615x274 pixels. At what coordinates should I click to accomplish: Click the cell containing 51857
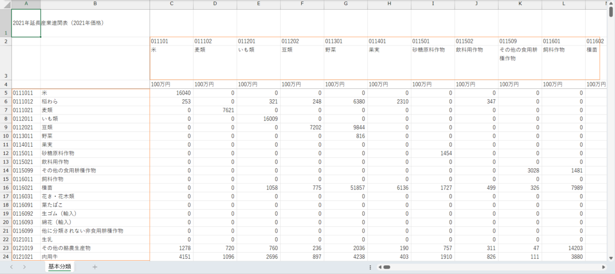(345, 188)
